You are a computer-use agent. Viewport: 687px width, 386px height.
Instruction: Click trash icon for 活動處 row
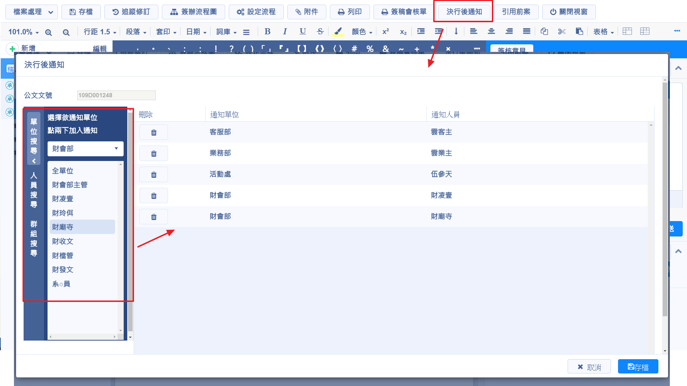154,175
